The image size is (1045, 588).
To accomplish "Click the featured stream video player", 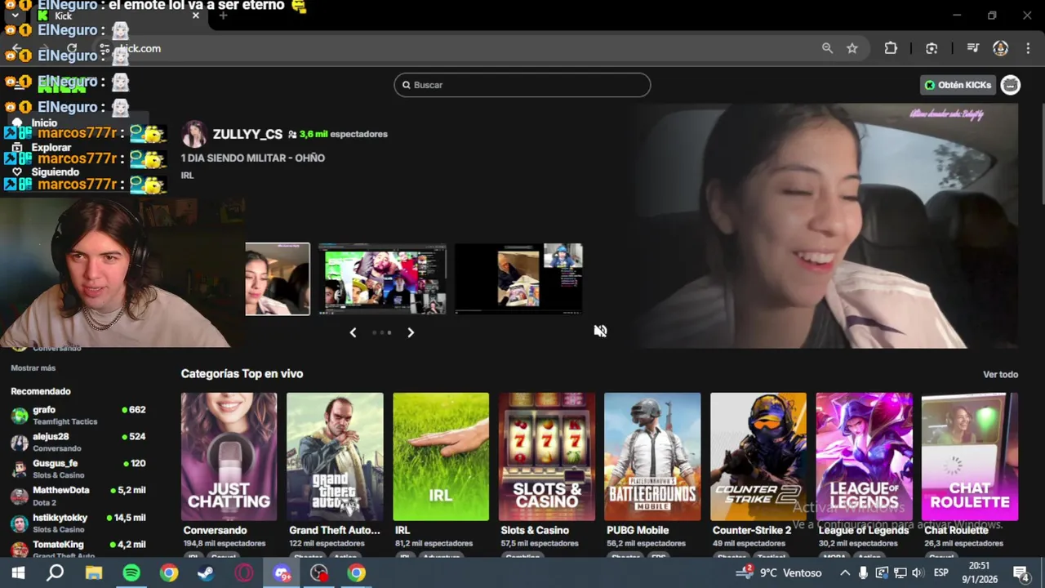I will point(828,225).
